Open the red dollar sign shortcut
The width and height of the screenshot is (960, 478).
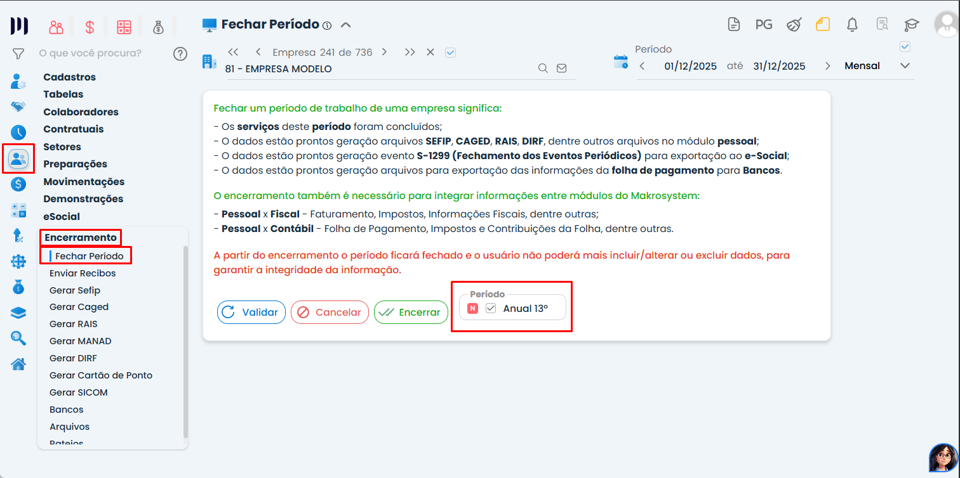90,27
